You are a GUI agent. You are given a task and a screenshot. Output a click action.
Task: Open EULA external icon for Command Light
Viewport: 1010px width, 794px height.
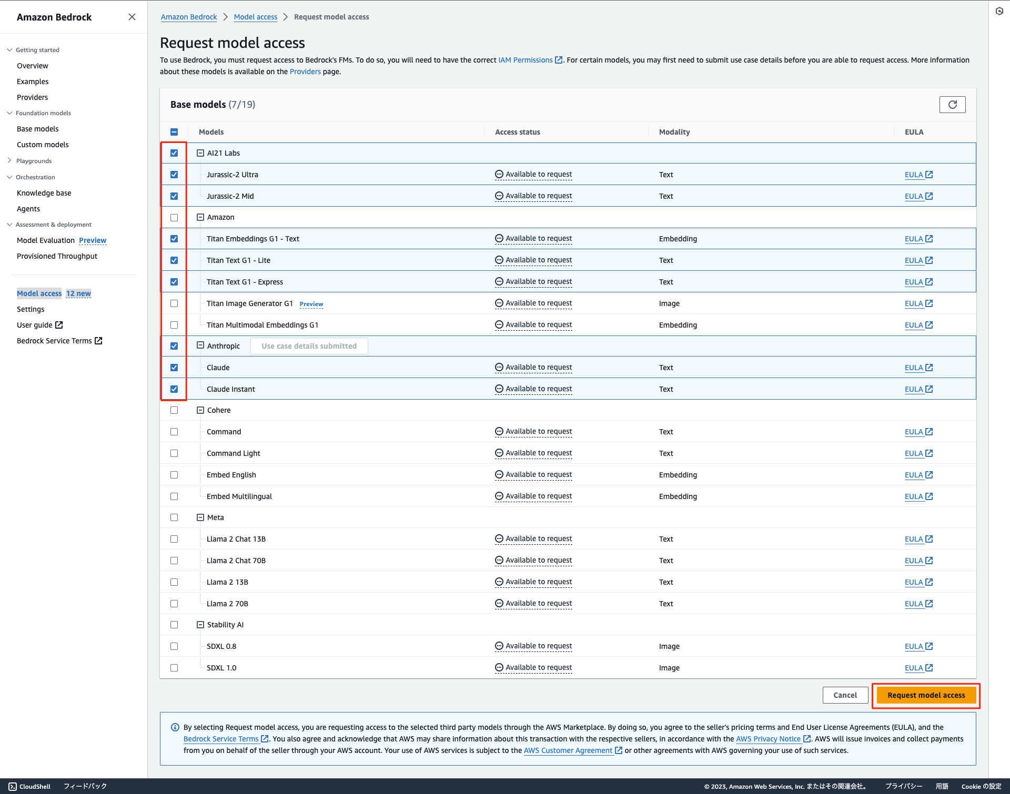pyautogui.click(x=929, y=453)
